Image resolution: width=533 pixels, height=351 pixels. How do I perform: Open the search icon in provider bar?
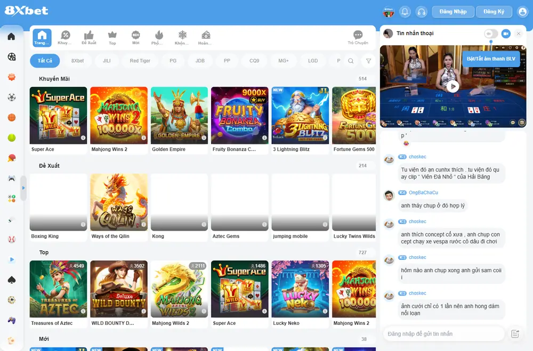click(x=351, y=61)
